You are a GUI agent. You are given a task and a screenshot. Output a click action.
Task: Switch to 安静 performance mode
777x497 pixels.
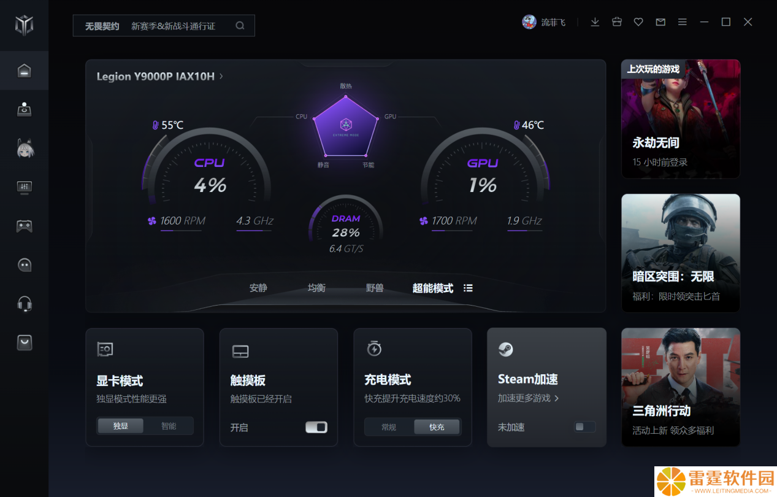pos(258,288)
